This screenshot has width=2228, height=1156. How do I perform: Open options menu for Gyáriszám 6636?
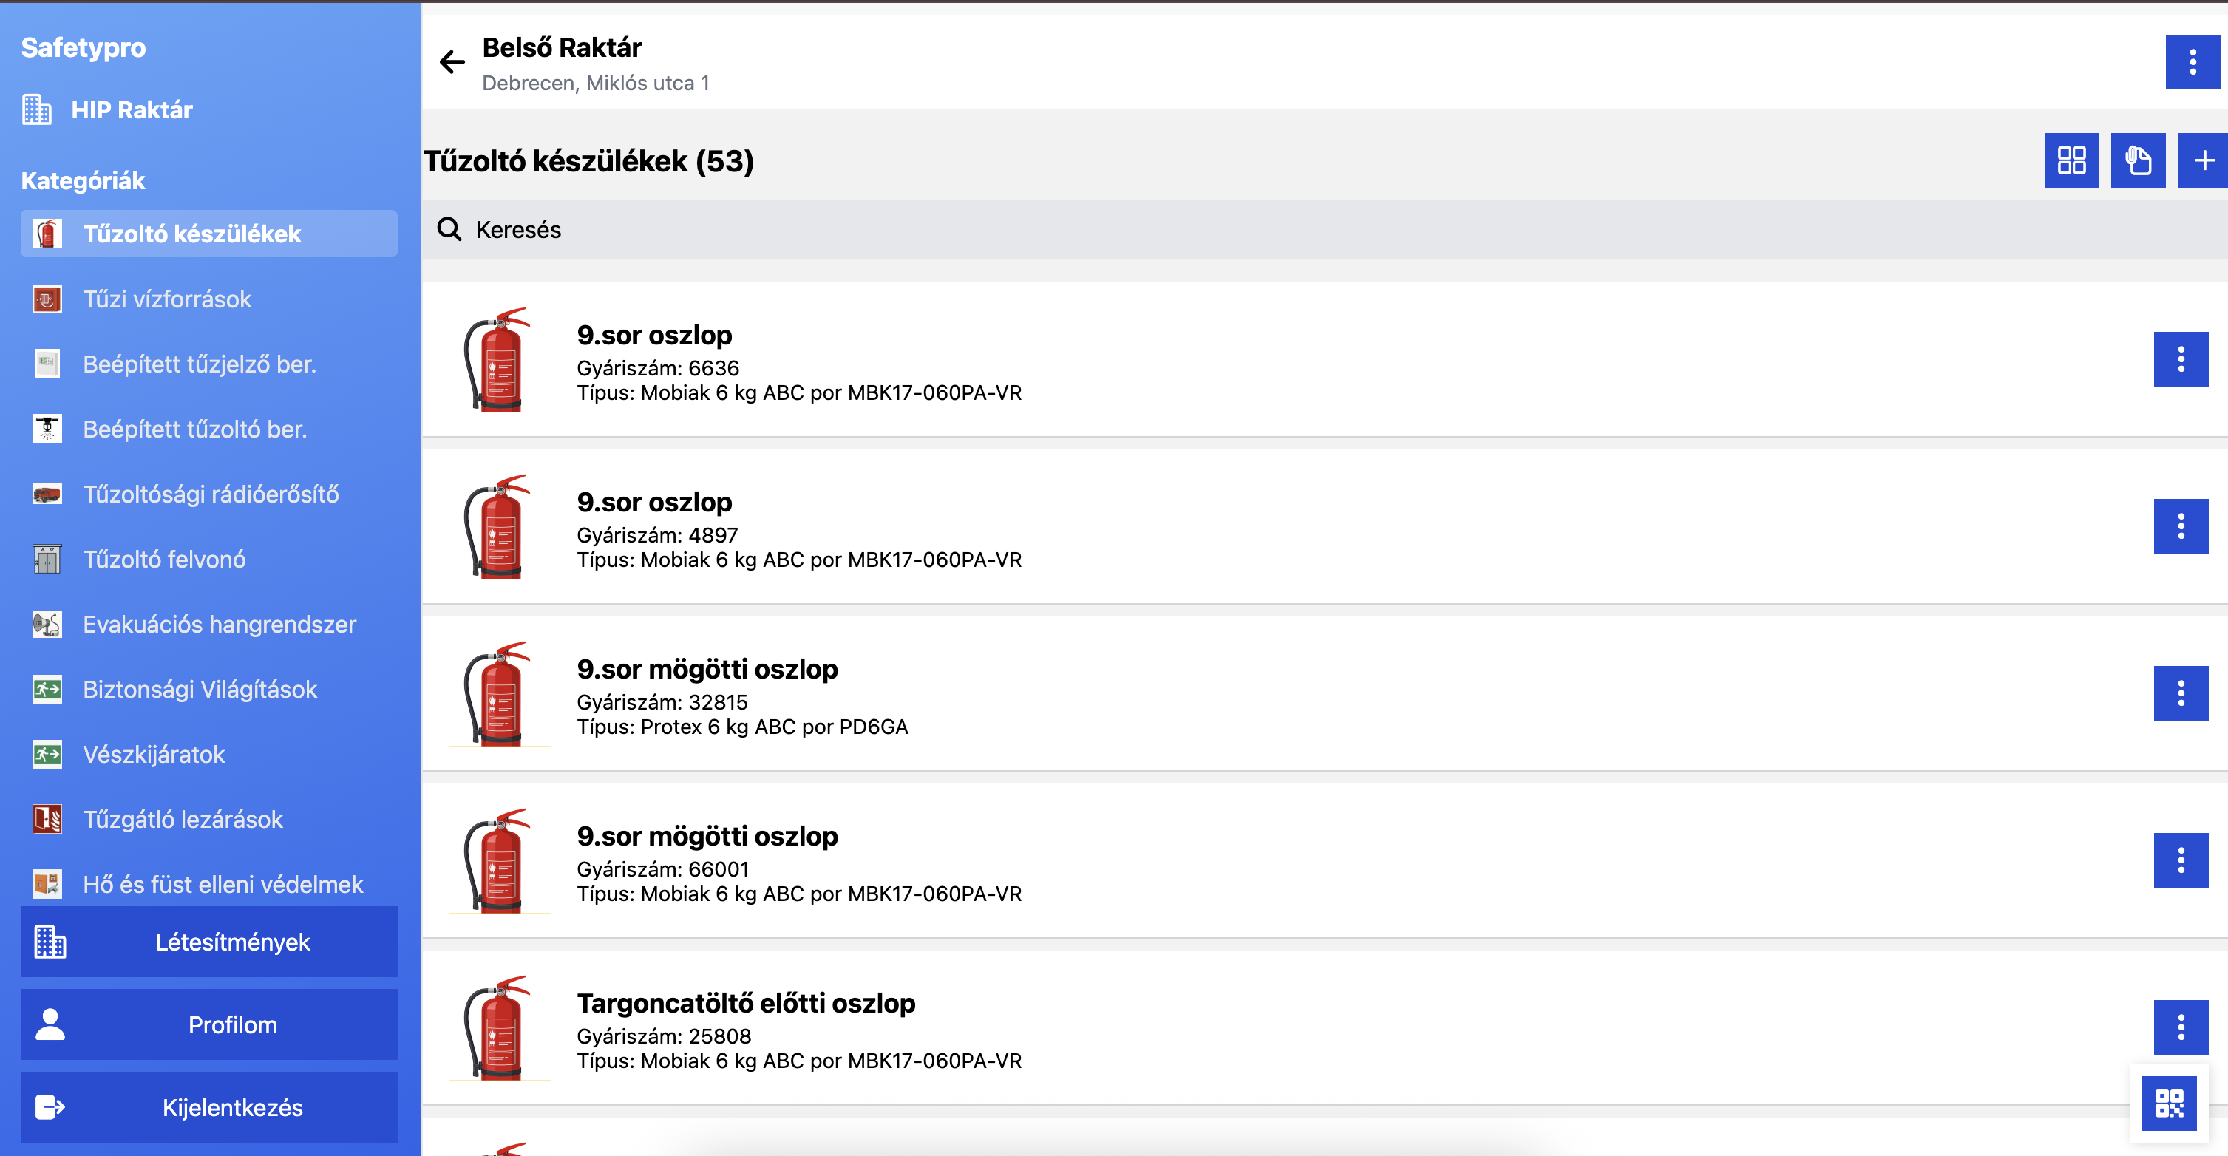(2181, 358)
